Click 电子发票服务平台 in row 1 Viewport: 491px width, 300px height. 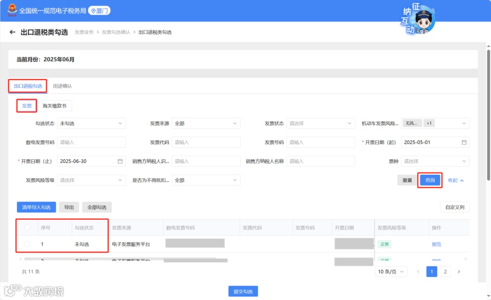coord(131,244)
